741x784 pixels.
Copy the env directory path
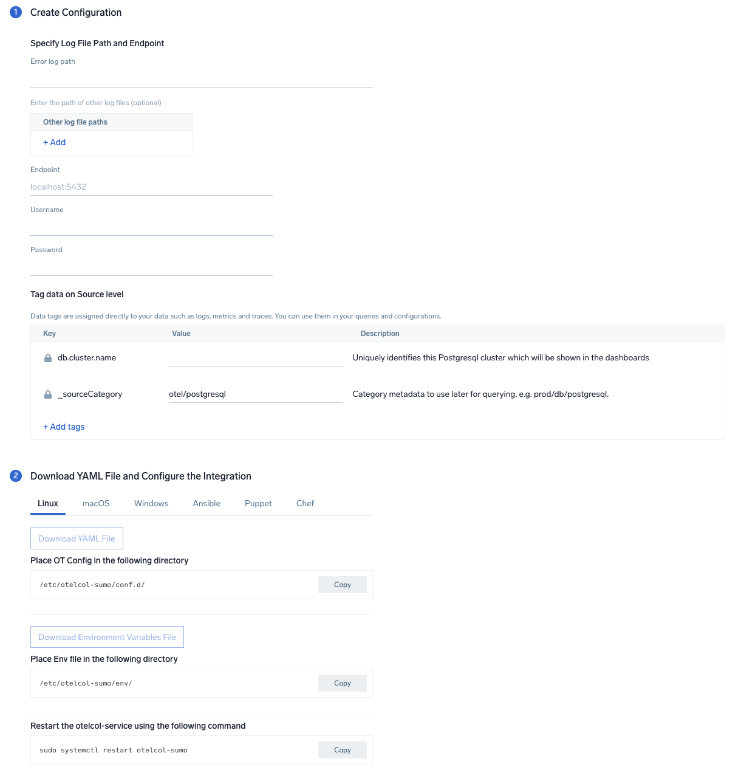[343, 683]
